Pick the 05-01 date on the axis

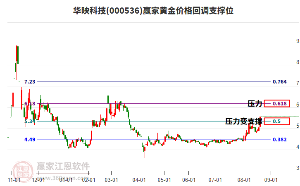click(164, 180)
